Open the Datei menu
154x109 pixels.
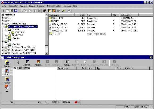[x=4, y=6]
